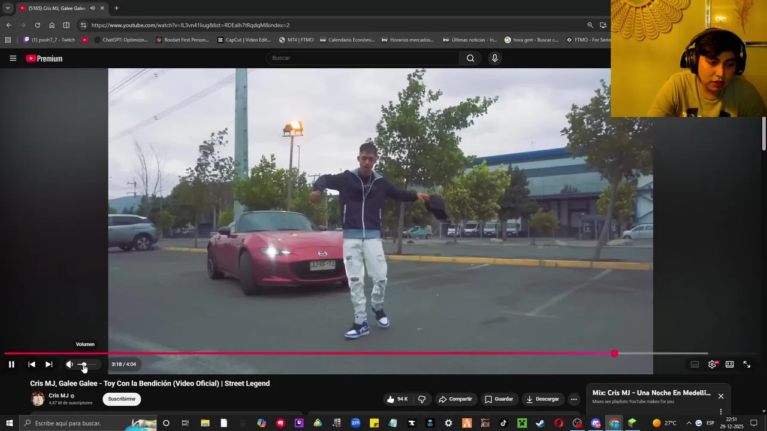Open Task View on the taskbar

point(185,423)
